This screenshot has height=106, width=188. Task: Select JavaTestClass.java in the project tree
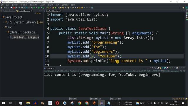click(25, 37)
